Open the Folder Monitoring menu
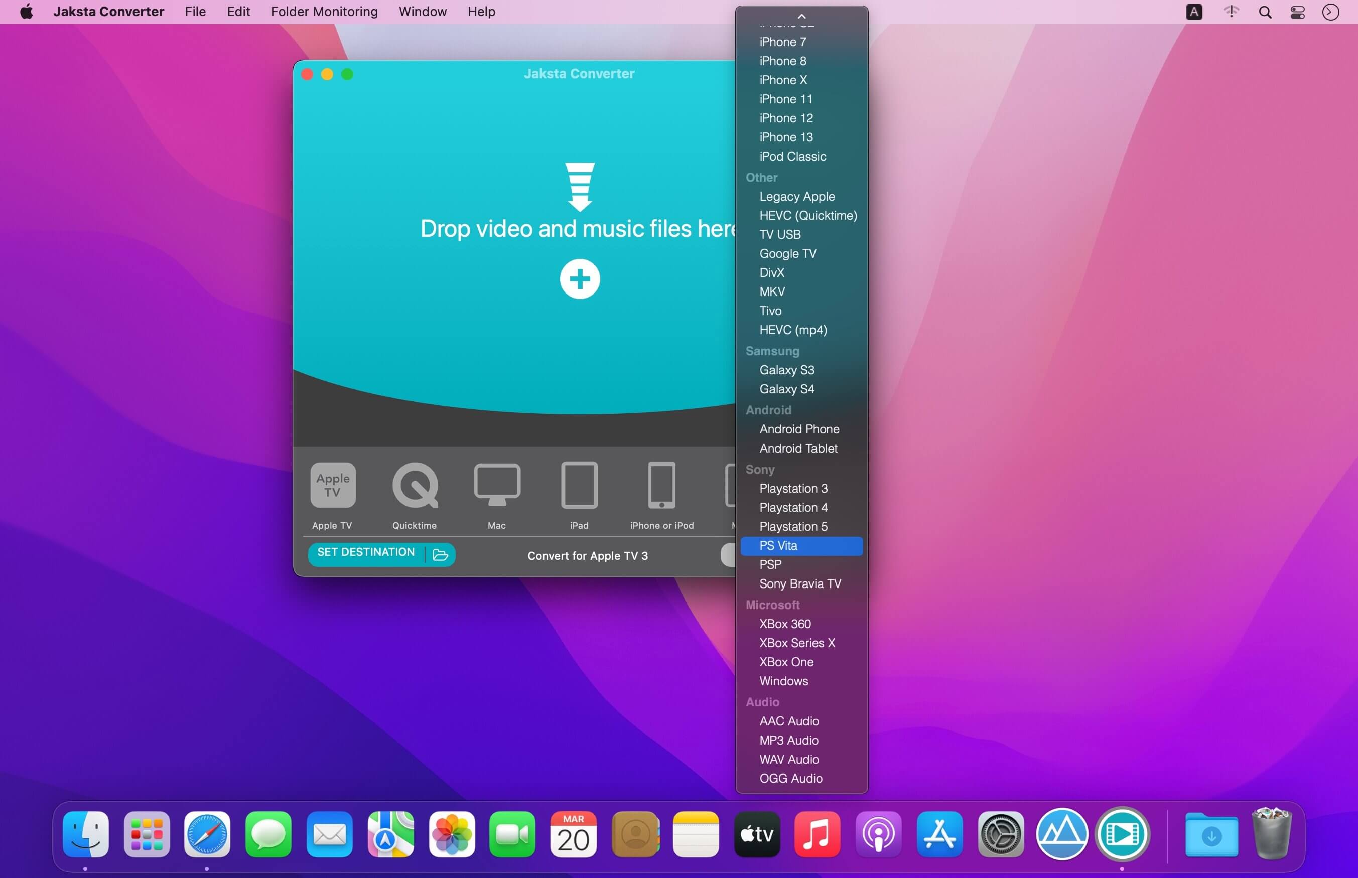Viewport: 1358px width, 878px height. (x=324, y=12)
